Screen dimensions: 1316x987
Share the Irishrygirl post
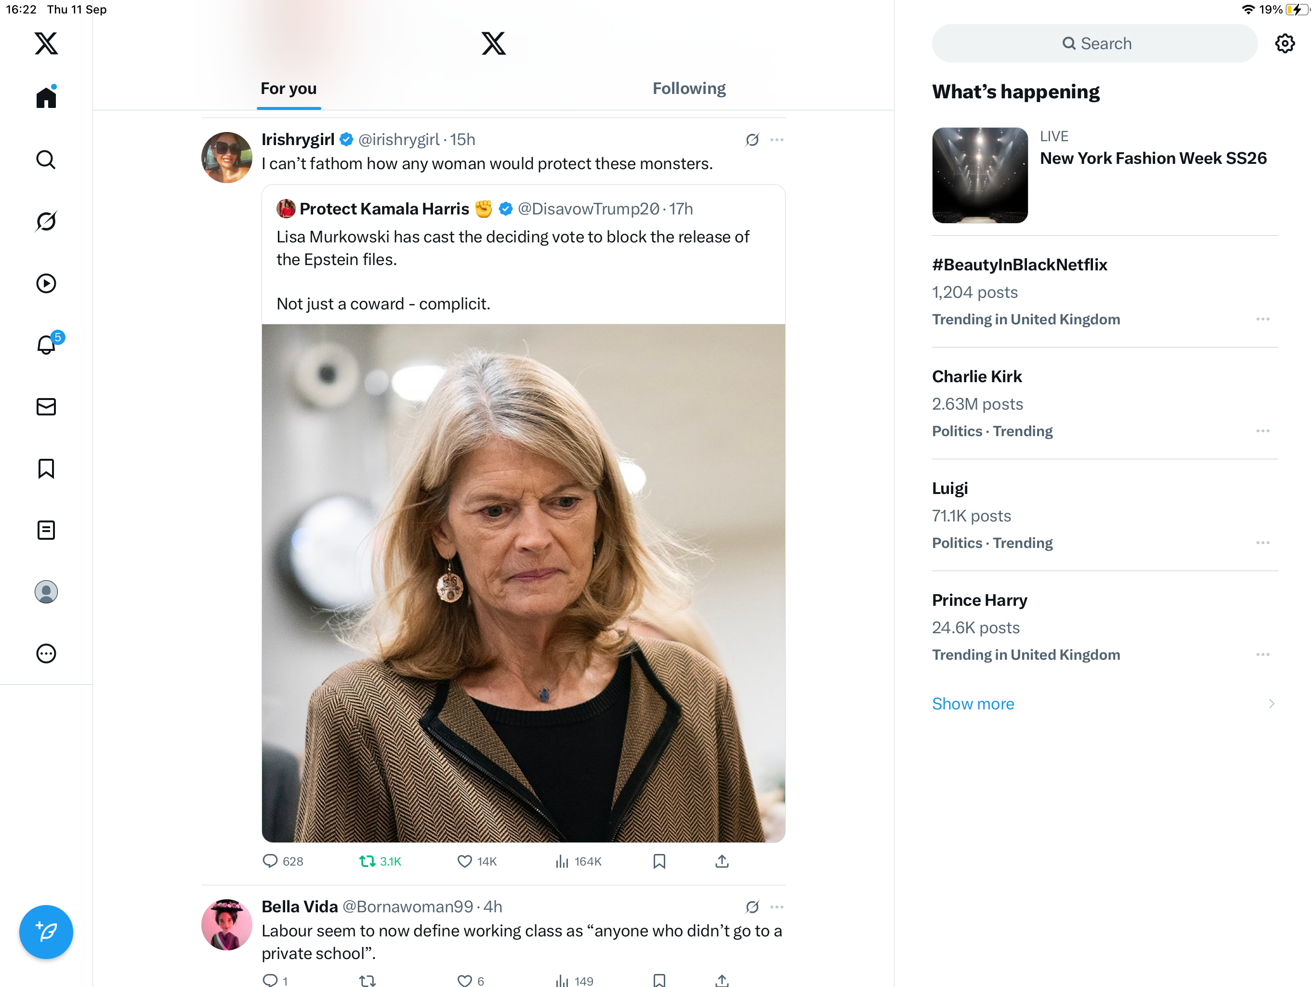(x=722, y=861)
